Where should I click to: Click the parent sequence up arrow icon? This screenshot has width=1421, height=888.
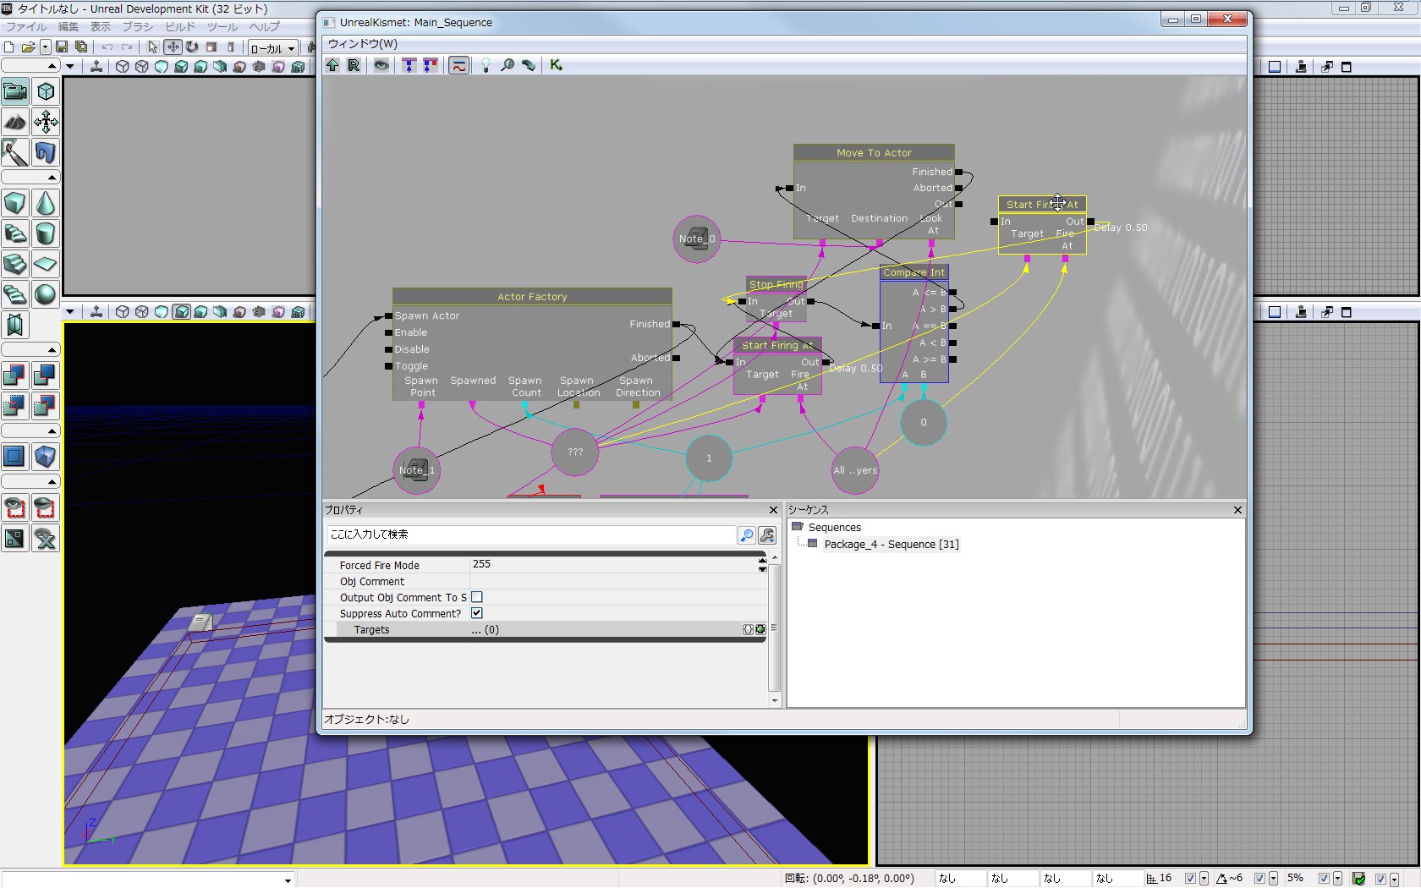332,65
